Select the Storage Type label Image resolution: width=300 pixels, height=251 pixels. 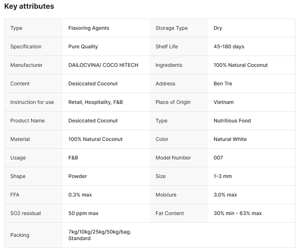coord(172,28)
